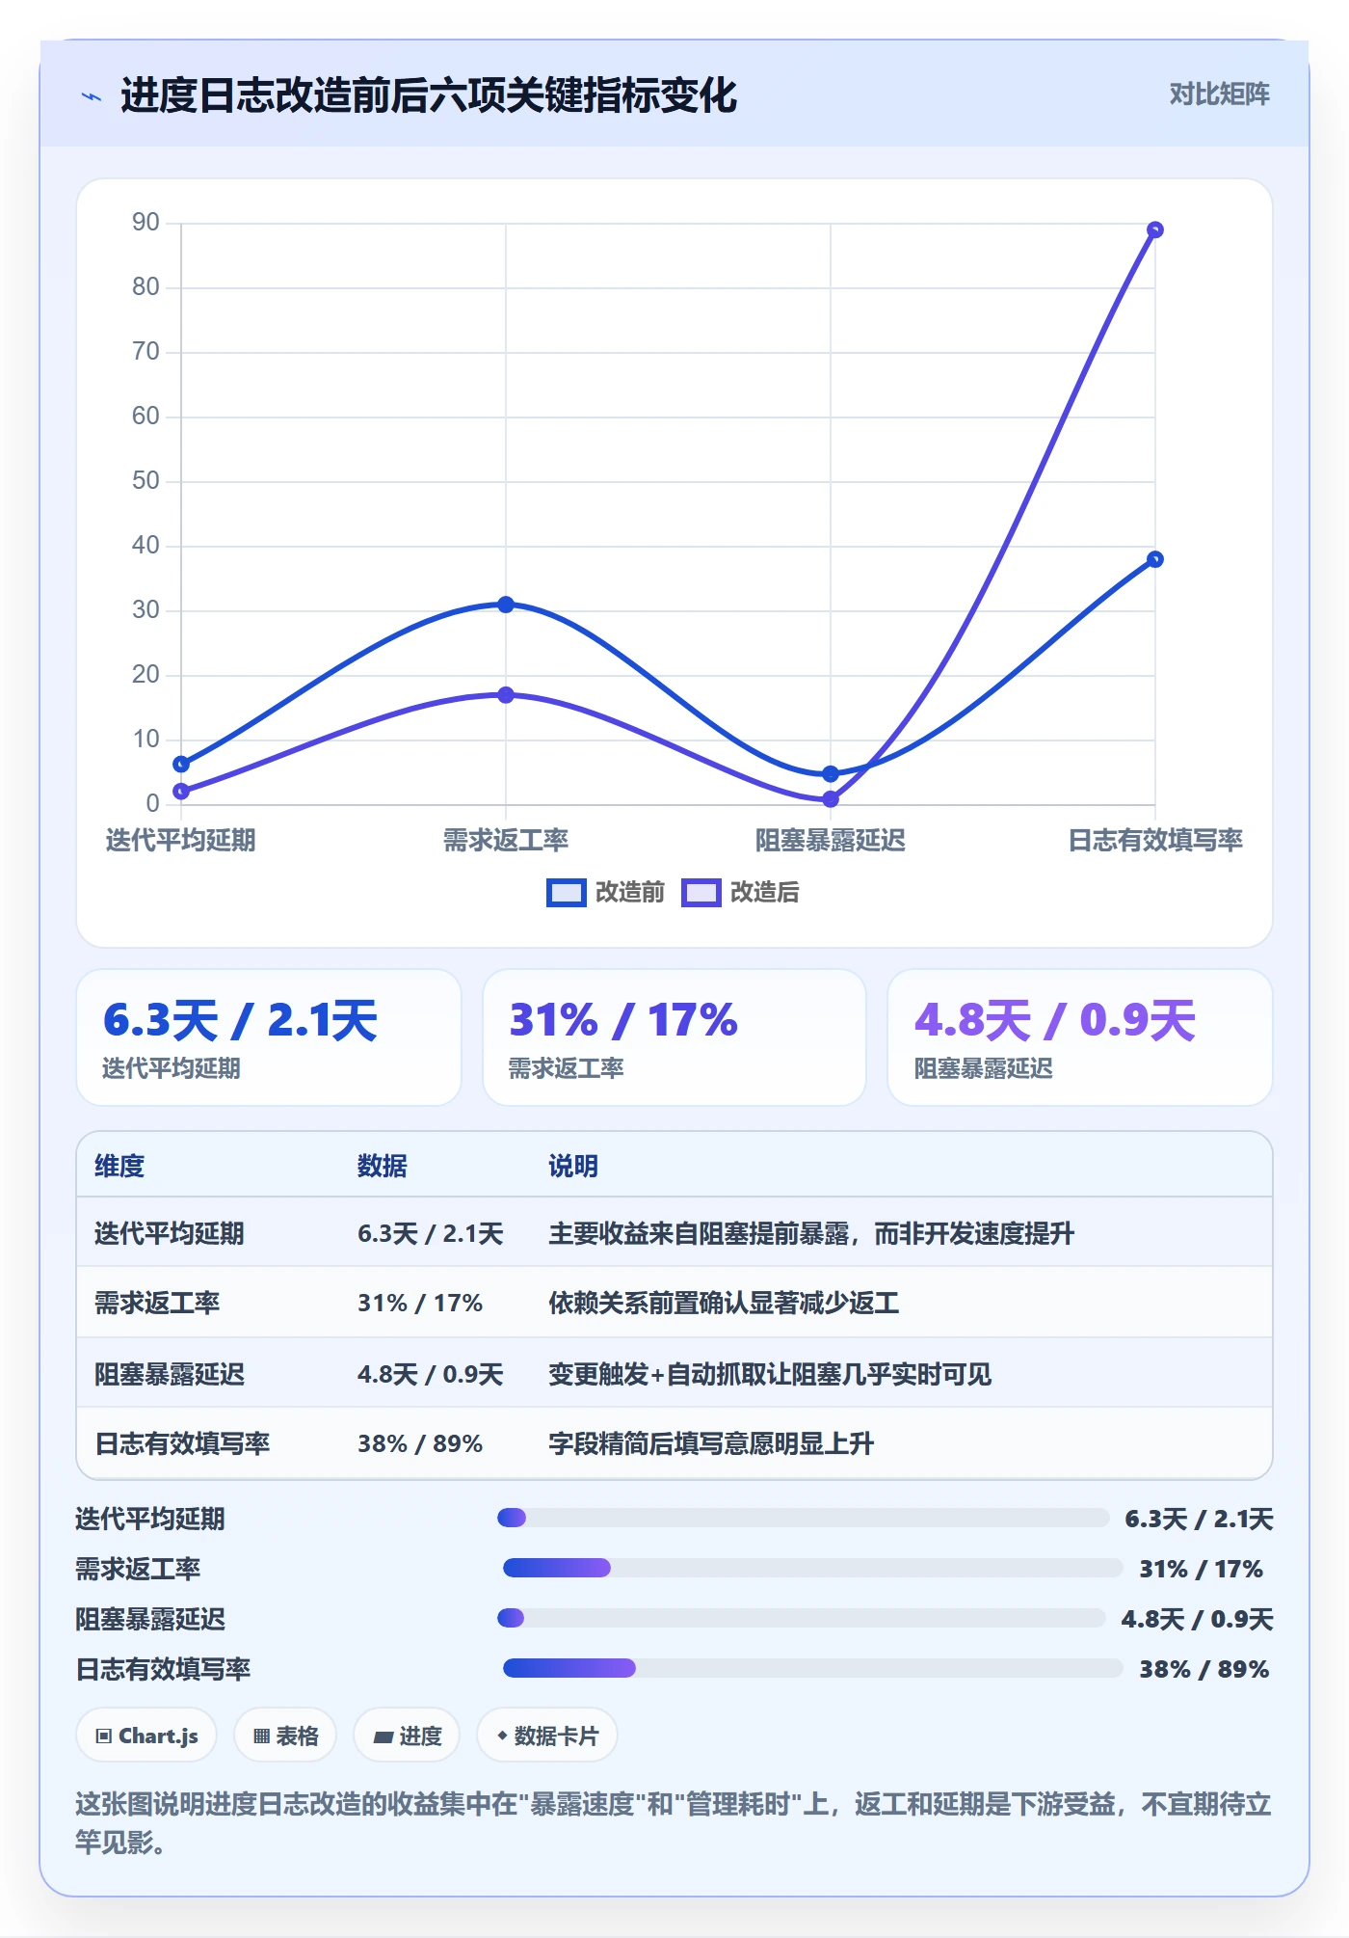Click the 日志有效填写率 x-axis label
The width and height of the screenshot is (1349, 1938).
point(1155,840)
